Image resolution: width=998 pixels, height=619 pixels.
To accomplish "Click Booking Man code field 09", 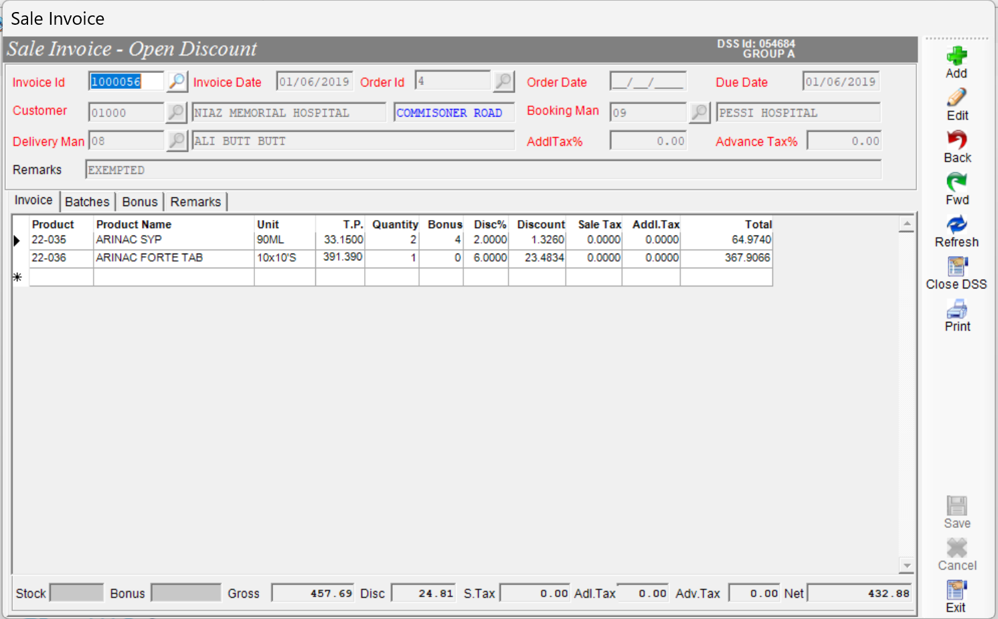I will click(x=648, y=112).
